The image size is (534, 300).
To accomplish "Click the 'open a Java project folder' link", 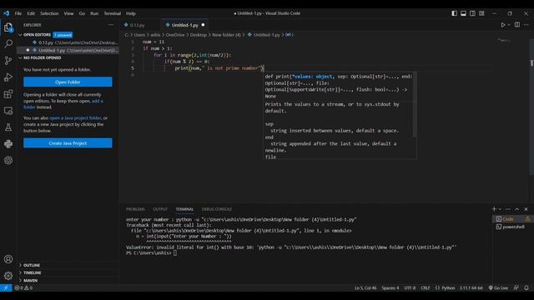I will 75,118.
